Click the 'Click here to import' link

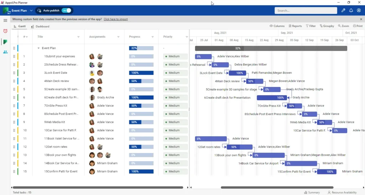pos(115,19)
